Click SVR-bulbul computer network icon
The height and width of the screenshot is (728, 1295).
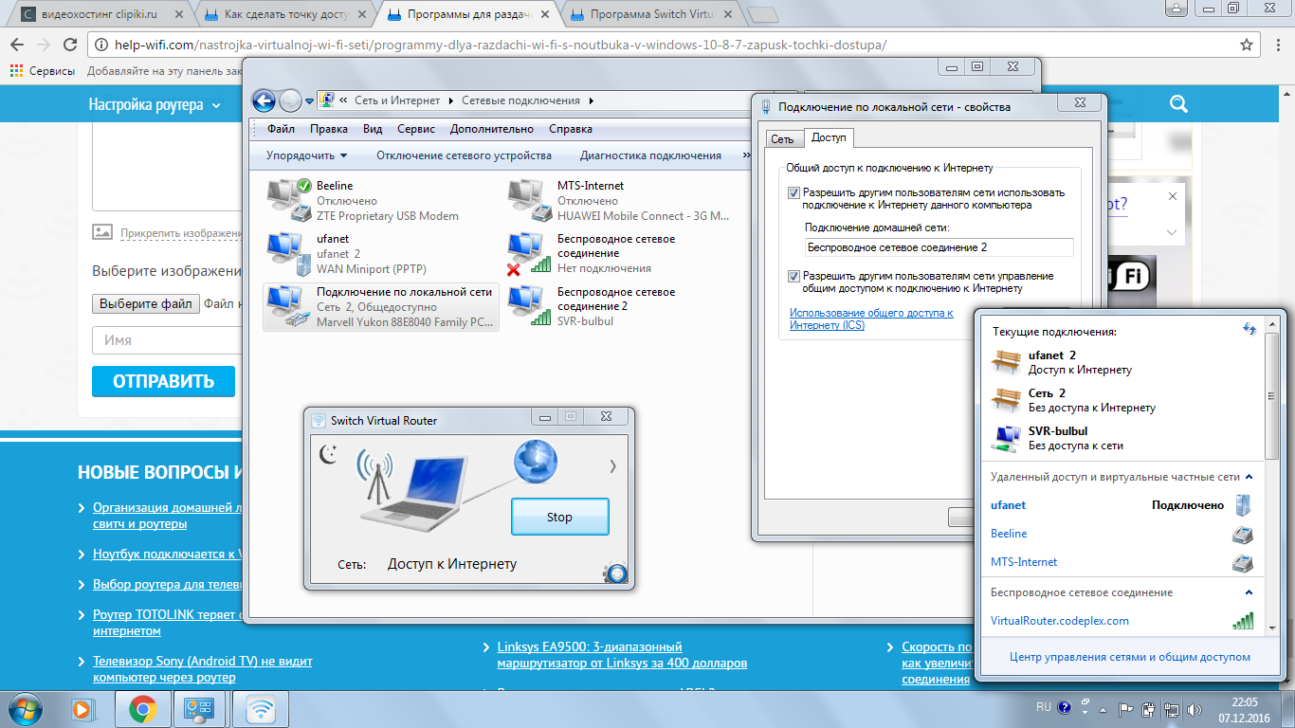tap(1006, 438)
